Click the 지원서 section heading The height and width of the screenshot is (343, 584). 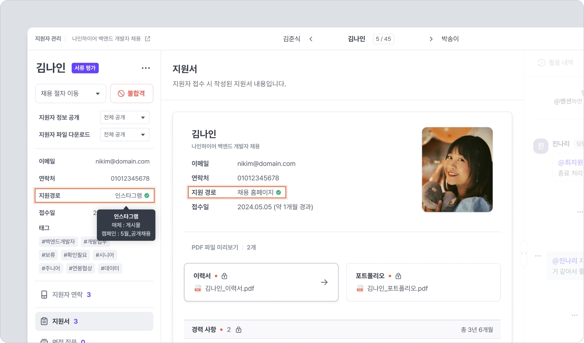[x=185, y=69]
